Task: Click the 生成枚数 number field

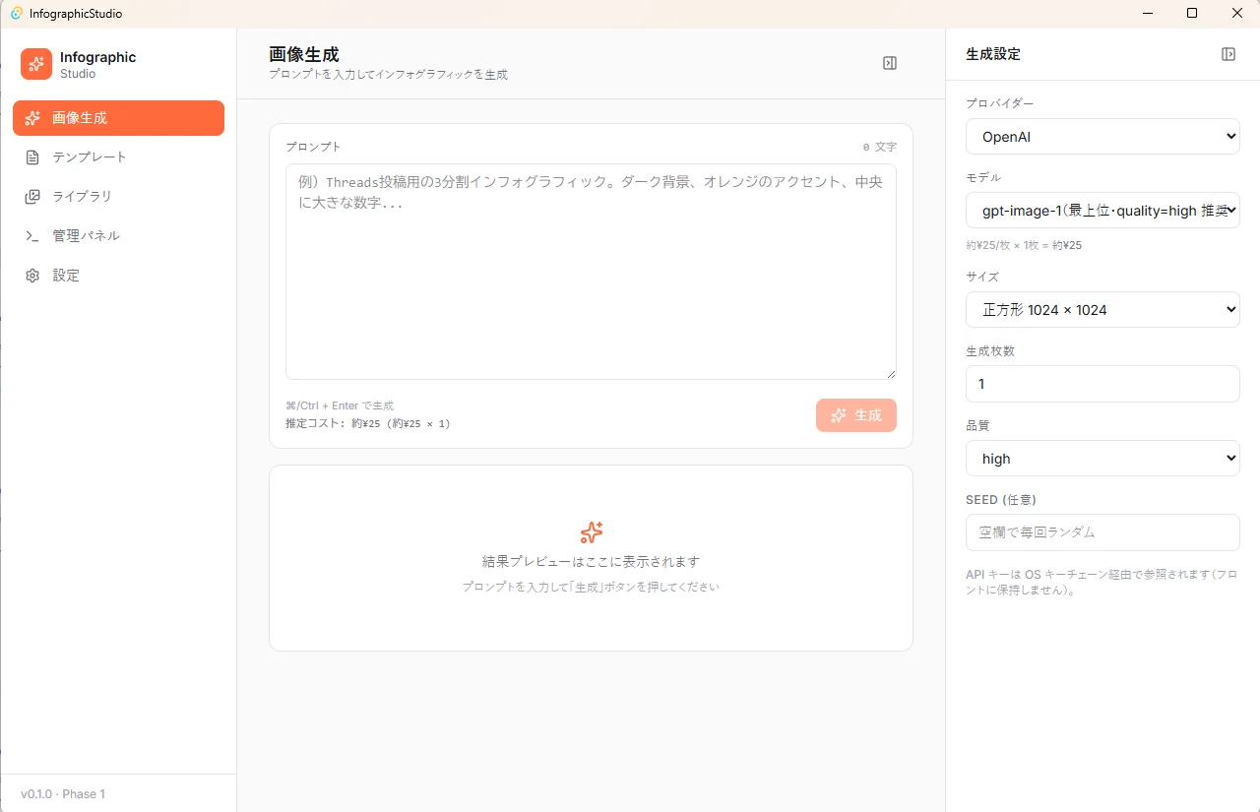Action: [1102, 384]
